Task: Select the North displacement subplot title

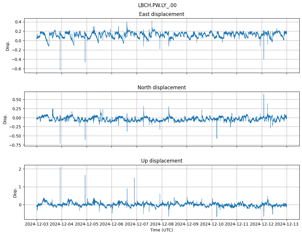Action: pyautogui.click(x=162, y=87)
